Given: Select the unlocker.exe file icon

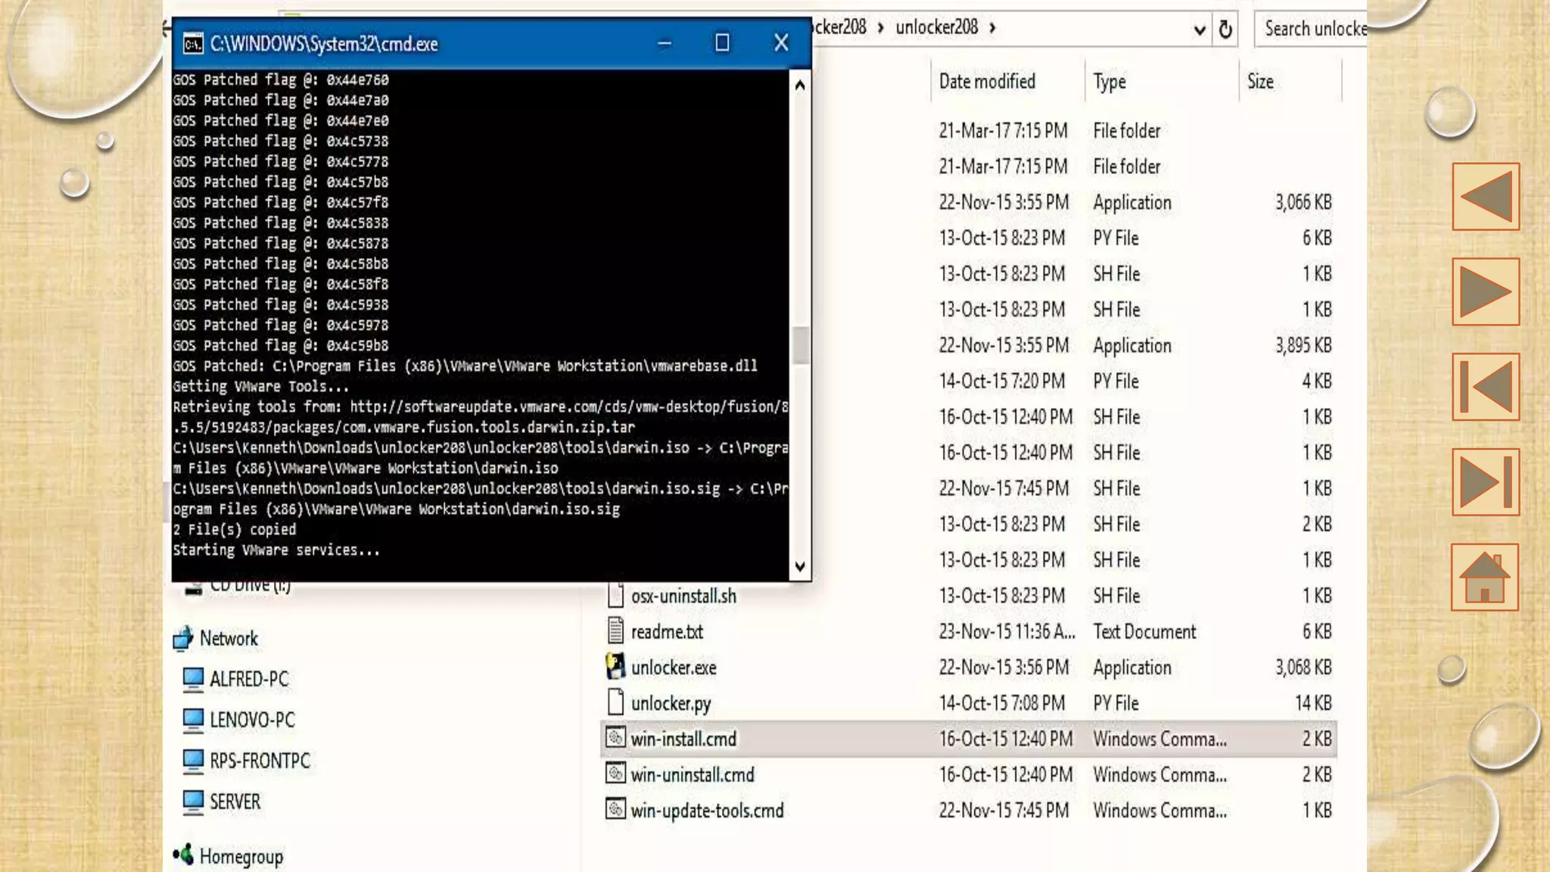Looking at the screenshot, I should 615,667.
